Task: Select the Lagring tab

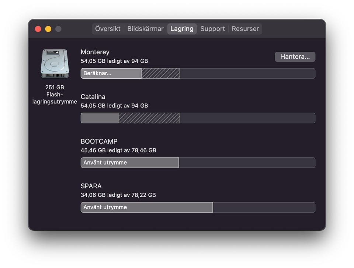Action: coord(182,29)
